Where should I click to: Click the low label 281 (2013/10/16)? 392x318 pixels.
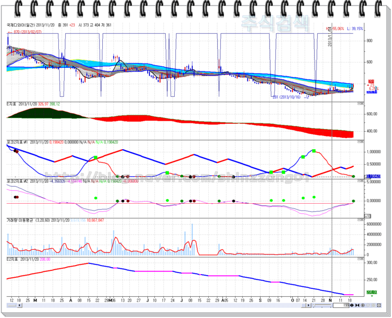287,97
